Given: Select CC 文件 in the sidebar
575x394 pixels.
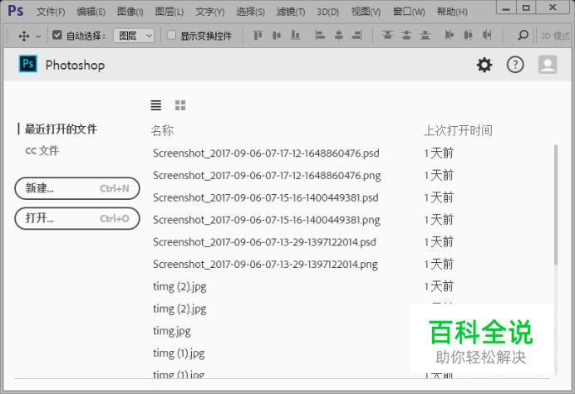Looking at the screenshot, I should point(42,150).
